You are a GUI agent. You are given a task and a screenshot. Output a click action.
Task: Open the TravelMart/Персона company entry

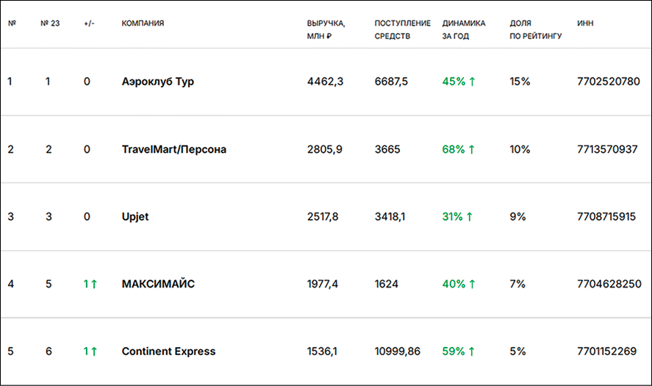[173, 149]
